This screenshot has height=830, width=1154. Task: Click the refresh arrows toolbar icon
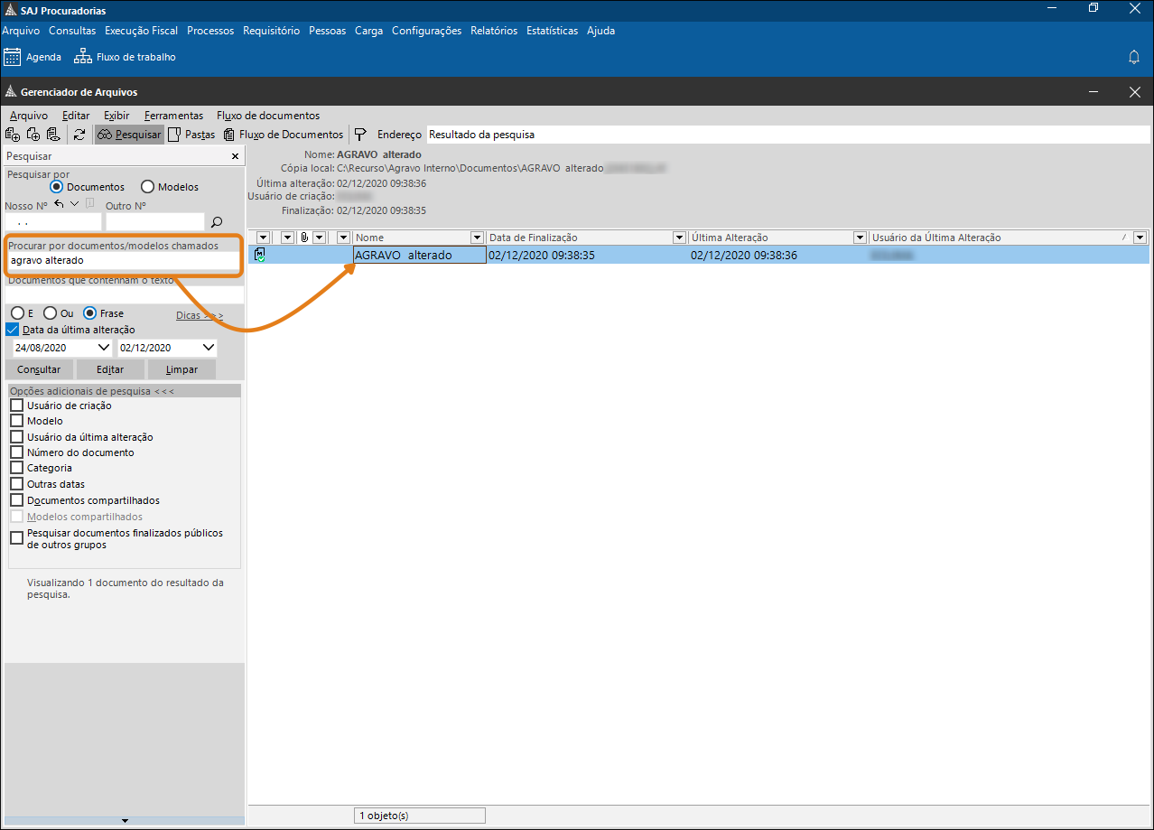79,135
